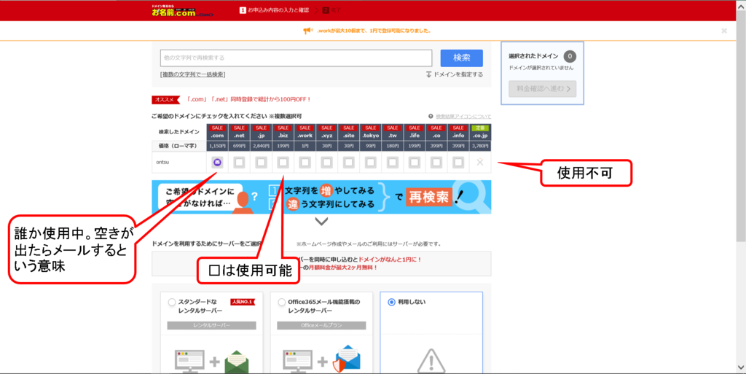Viewport: 746px width, 374px height.
Task: Click the question mark icon beside 検索結果アイコンについて
Action: tap(431, 116)
